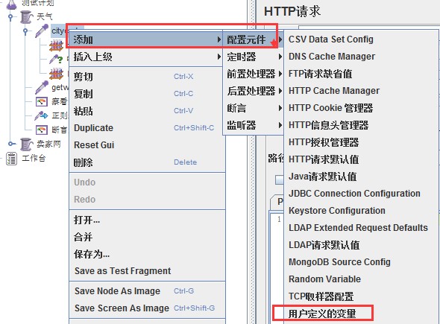440x324 pixels.
Task: Choose 合并 from the context menu
Action: [147, 237]
